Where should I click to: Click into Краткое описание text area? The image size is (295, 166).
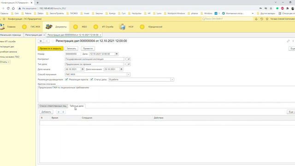pyautogui.click(x=166, y=94)
